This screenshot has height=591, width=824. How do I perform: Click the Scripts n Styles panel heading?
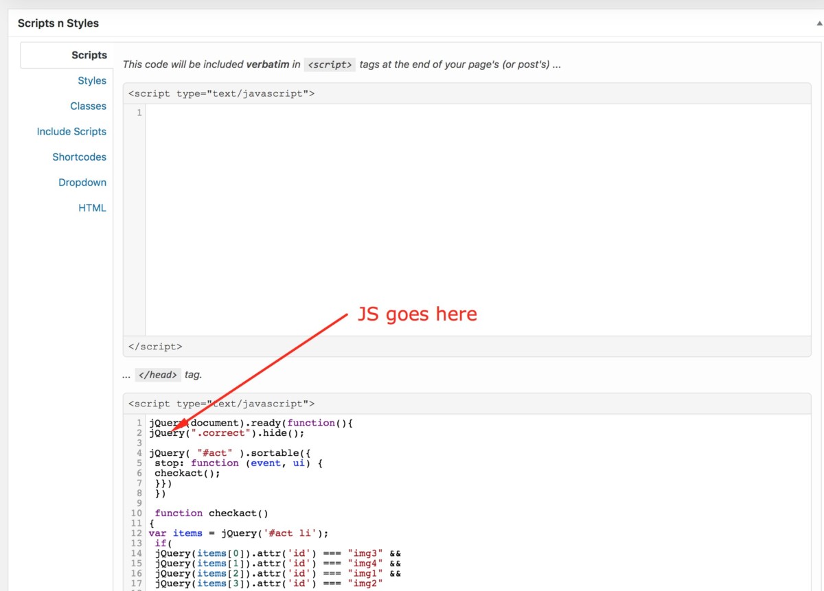pos(58,23)
